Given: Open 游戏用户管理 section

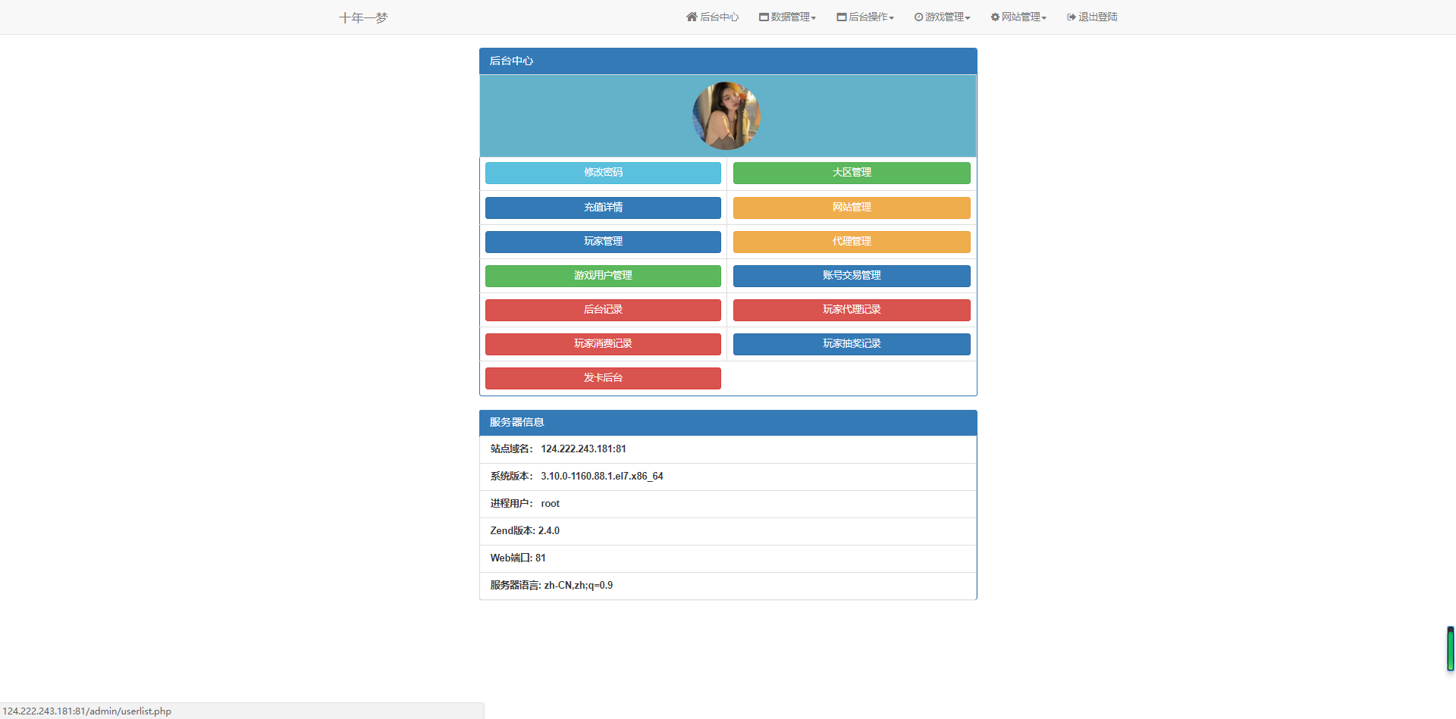Looking at the screenshot, I should tap(603, 276).
